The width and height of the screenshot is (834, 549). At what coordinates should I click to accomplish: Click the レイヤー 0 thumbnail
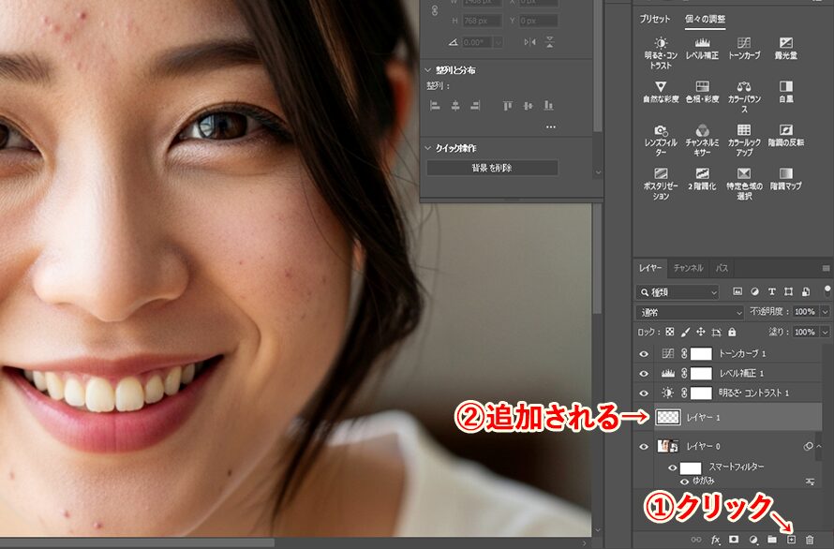[666, 445]
